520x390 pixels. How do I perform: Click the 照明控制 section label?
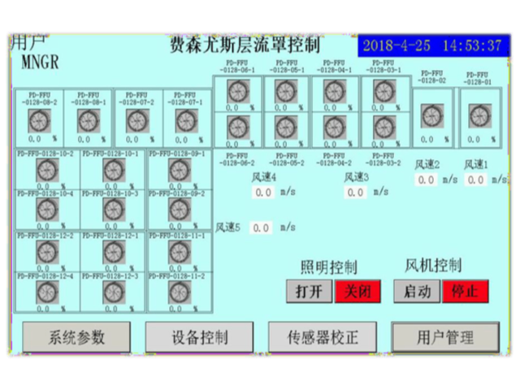tap(328, 267)
